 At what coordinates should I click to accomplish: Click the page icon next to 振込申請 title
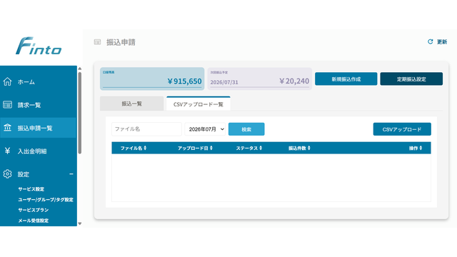click(97, 42)
